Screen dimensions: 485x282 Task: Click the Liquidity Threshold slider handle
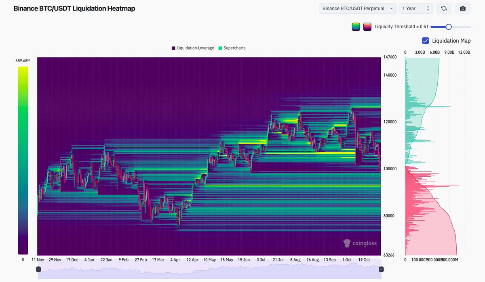tap(448, 27)
